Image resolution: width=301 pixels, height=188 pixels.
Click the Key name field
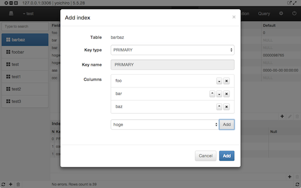(x=173, y=65)
